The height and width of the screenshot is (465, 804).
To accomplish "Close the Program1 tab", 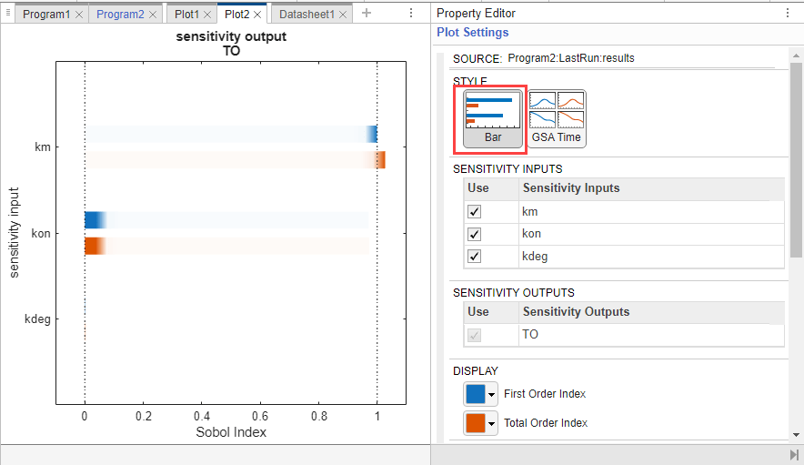I will tap(79, 15).
